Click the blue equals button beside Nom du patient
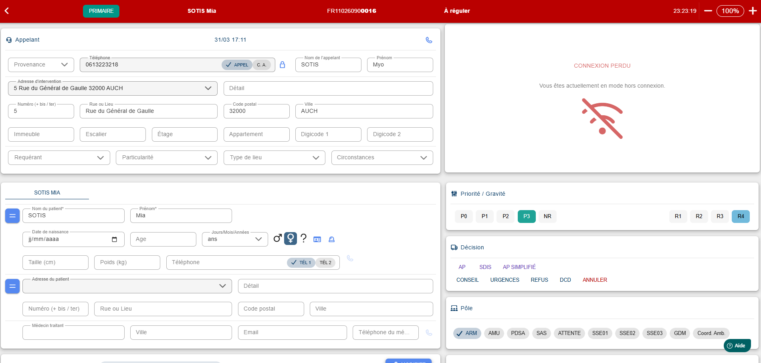The height and width of the screenshot is (363, 761). point(12,216)
